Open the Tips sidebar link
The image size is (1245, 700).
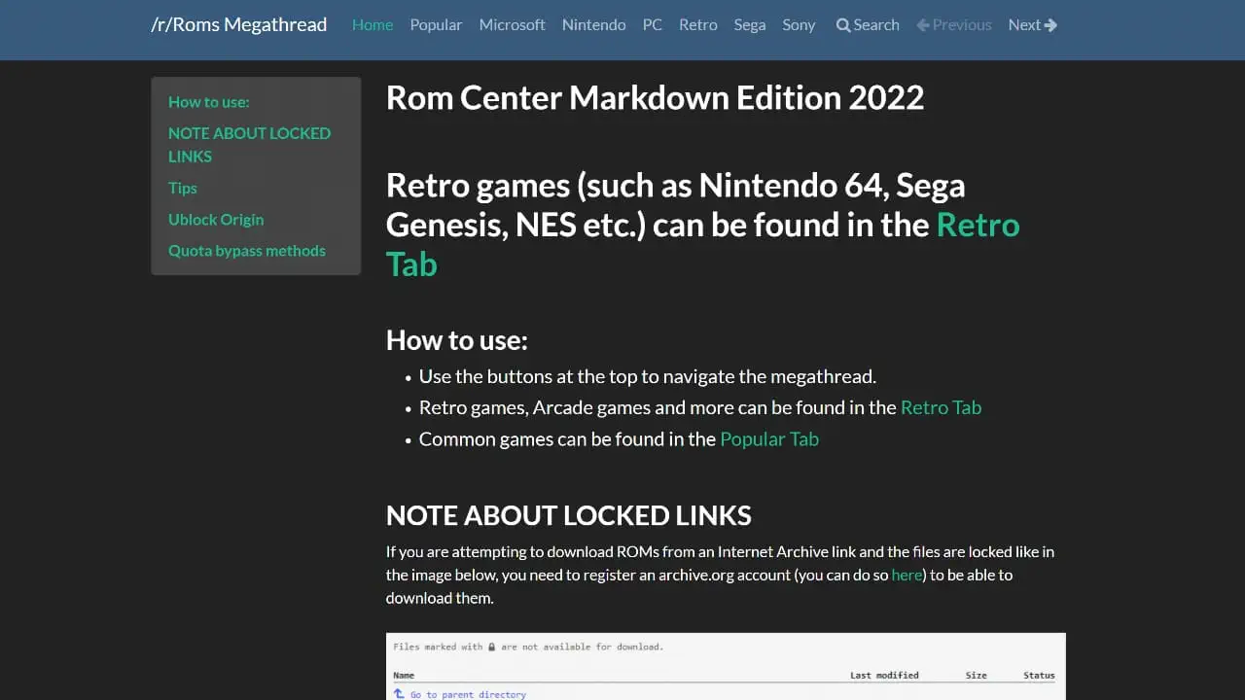pos(183,188)
